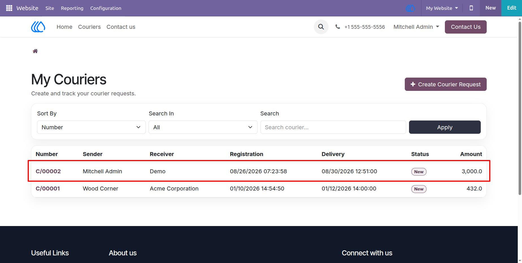Click registration date 01/10/2026 14:54:50
Viewport: 522px width, 263px height.
tap(257, 189)
